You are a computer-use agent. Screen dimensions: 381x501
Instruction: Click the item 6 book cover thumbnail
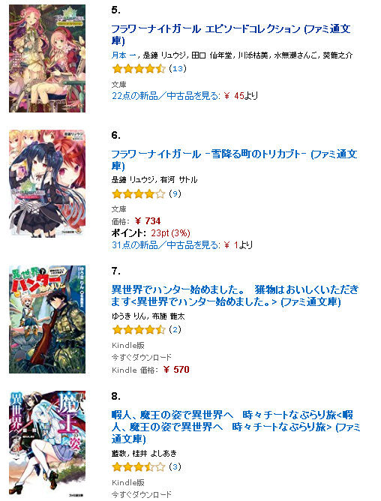click(x=47, y=184)
